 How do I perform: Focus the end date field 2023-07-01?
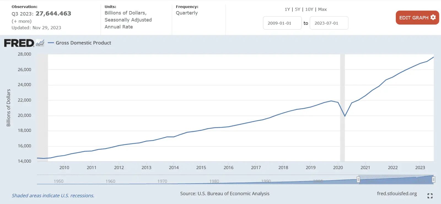click(x=329, y=23)
